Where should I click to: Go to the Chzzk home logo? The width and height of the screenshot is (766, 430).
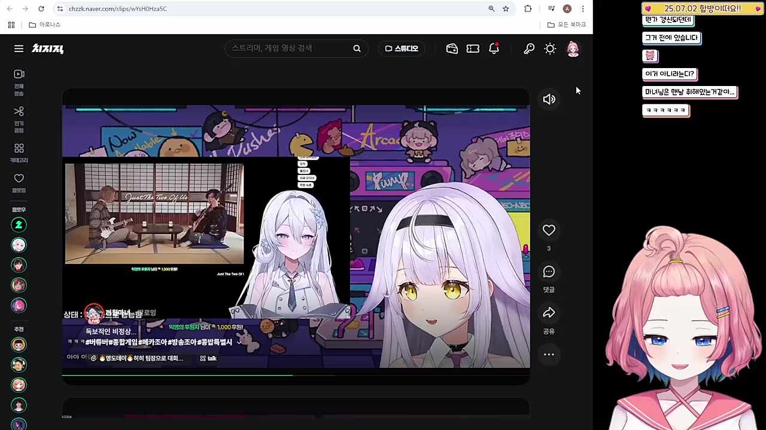click(48, 49)
